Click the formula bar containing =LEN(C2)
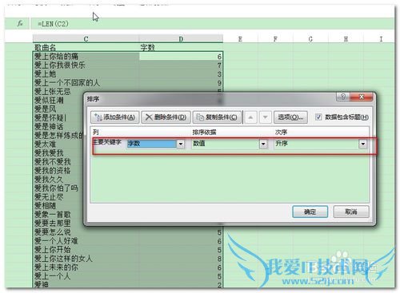The width and height of the screenshot is (400, 293). click(x=212, y=24)
